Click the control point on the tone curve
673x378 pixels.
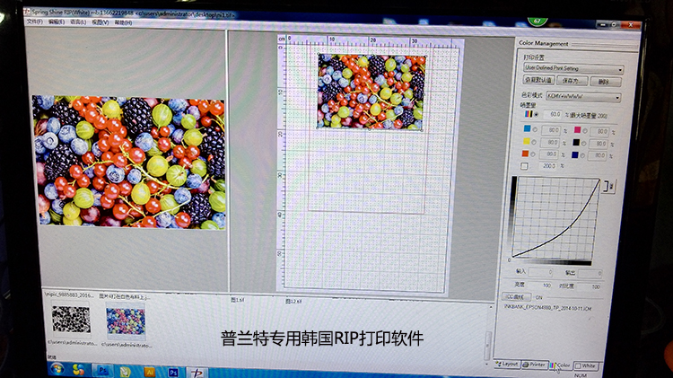click(x=570, y=228)
